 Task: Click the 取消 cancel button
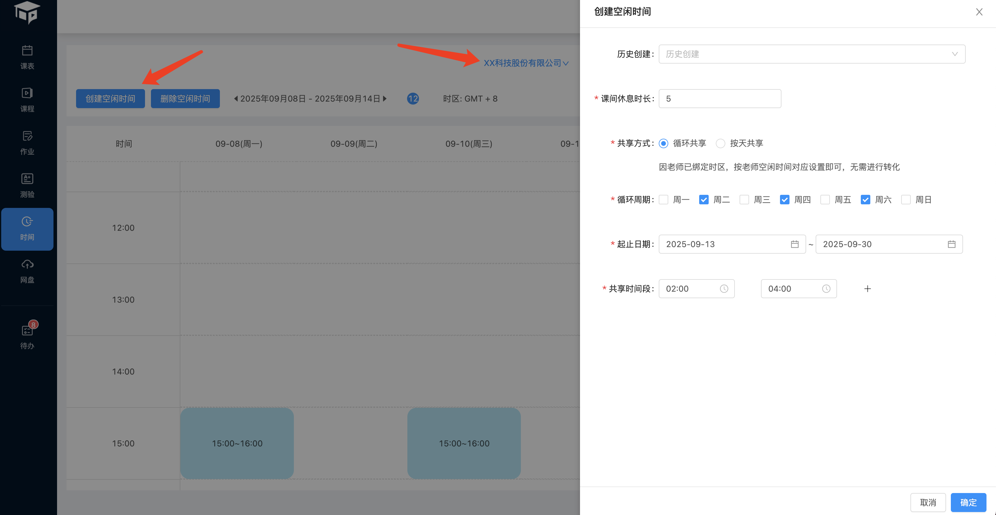[928, 502]
